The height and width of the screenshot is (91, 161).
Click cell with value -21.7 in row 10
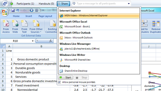pos(101,90)
